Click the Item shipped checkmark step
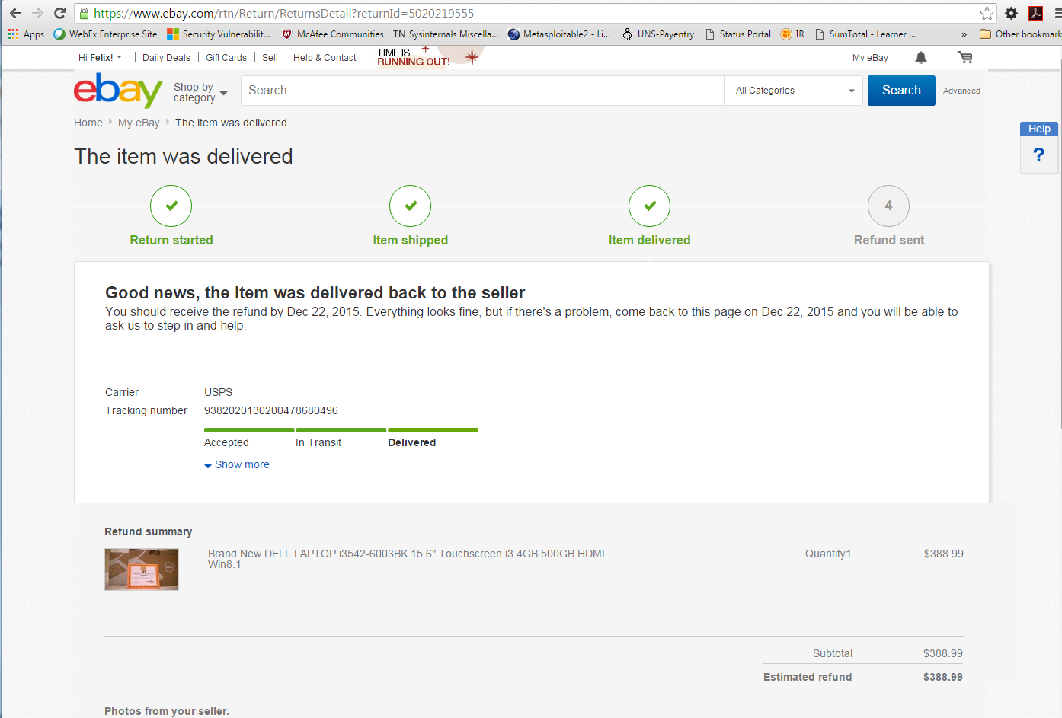 point(410,206)
